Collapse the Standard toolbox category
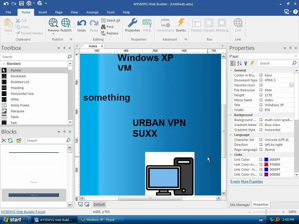 tap(4, 64)
